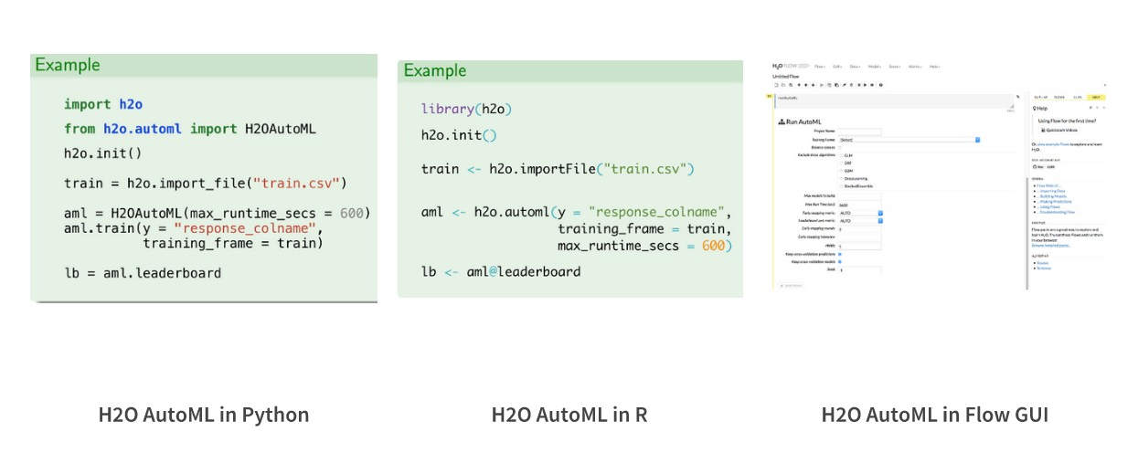This screenshot has height=453, width=1138.
Task: Open the Browse installed packs link
Action: click(x=1052, y=246)
